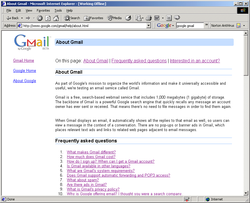Screen dimensions: 250x203
Task: Go back with the Back button
Action: tap(13, 18)
